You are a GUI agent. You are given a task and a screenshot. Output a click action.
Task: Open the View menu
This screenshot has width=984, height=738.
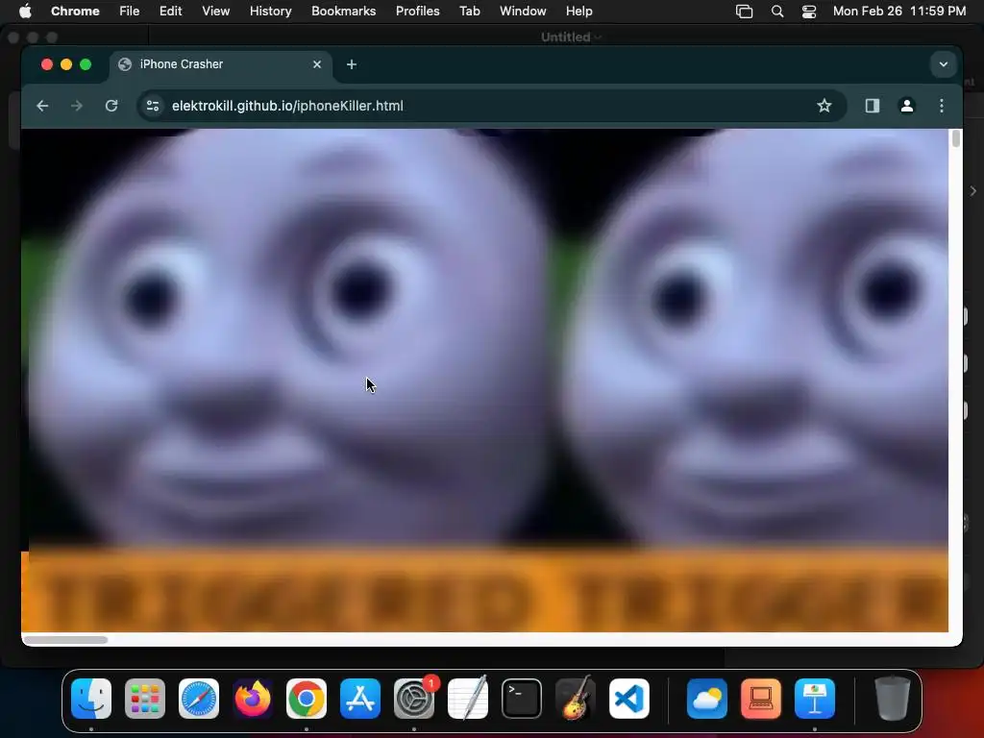(216, 12)
